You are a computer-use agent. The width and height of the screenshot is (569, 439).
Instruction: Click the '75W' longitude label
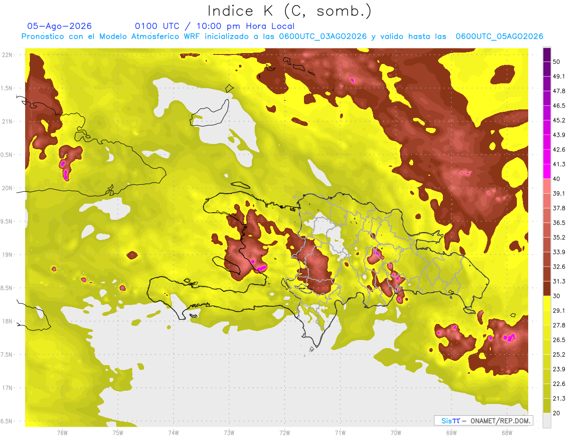pos(118,432)
